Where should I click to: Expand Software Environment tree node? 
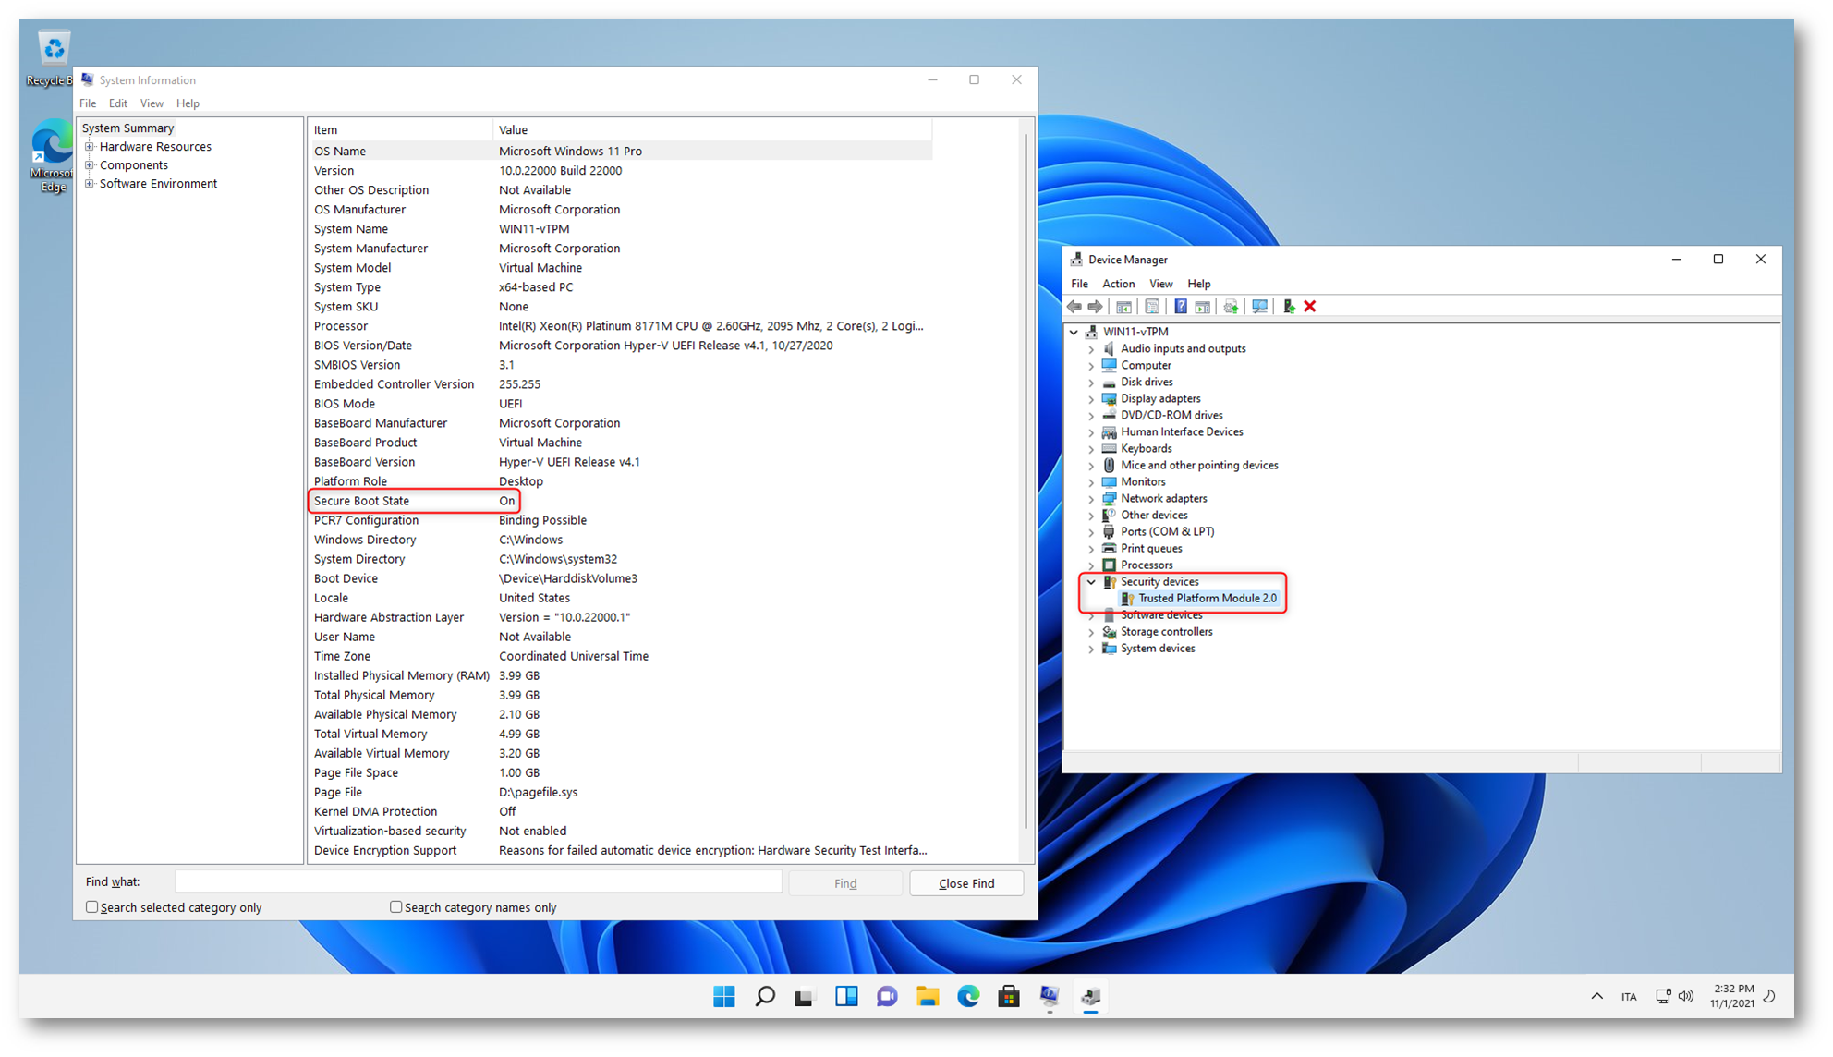point(90,184)
